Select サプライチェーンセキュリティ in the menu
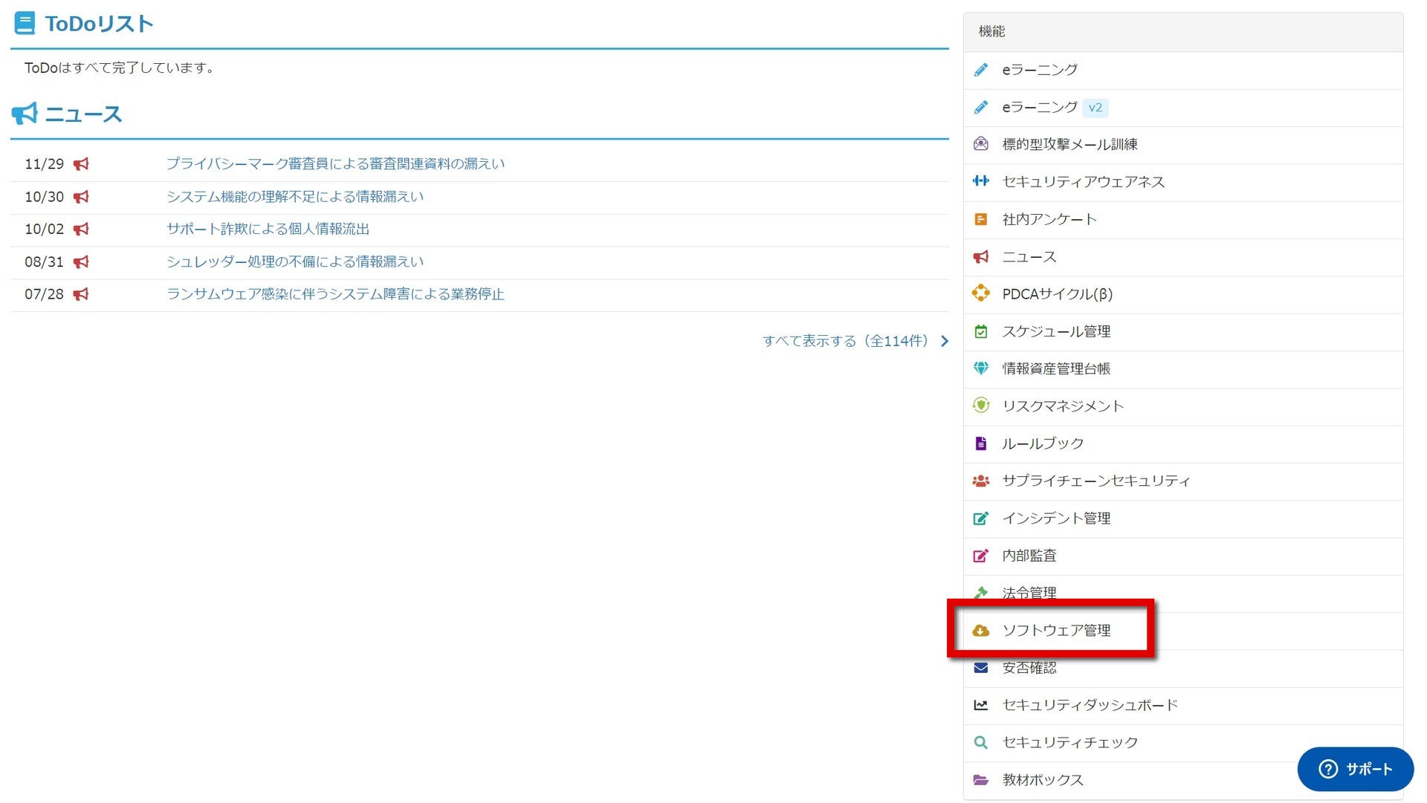 (1183, 481)
